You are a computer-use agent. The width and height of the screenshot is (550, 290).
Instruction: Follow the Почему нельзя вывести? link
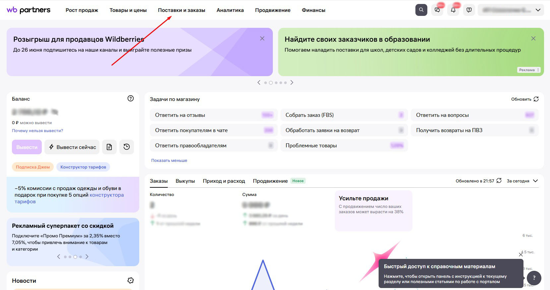pyautogui.click(x=37, y=130)
